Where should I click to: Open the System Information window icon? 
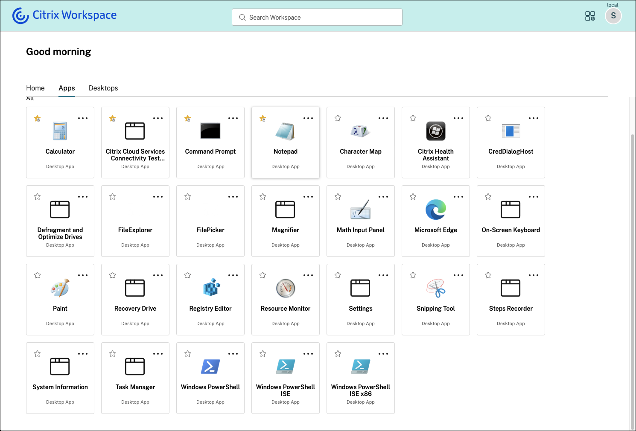click(x=60, y=367)
